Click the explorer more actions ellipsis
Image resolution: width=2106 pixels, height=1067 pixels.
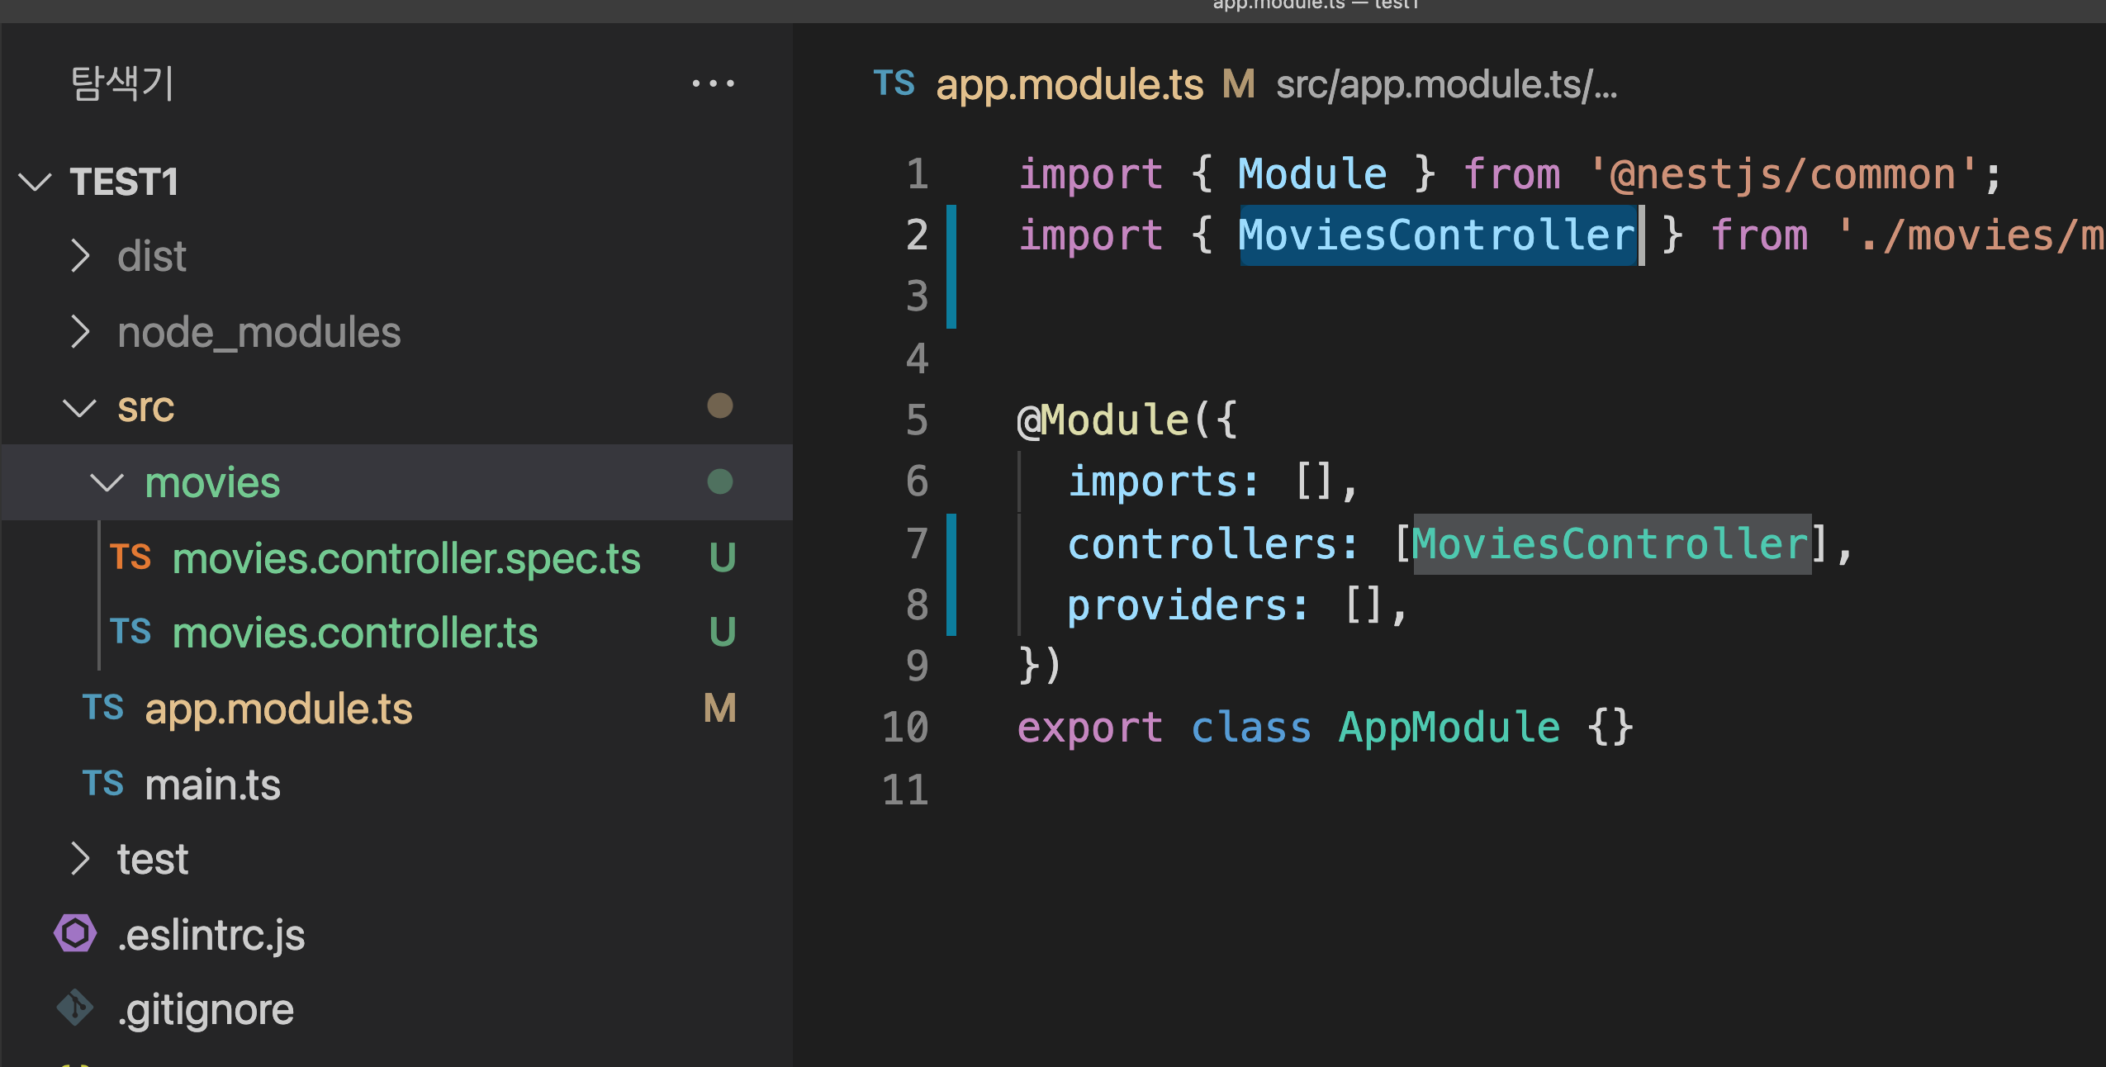pos(713,83)
